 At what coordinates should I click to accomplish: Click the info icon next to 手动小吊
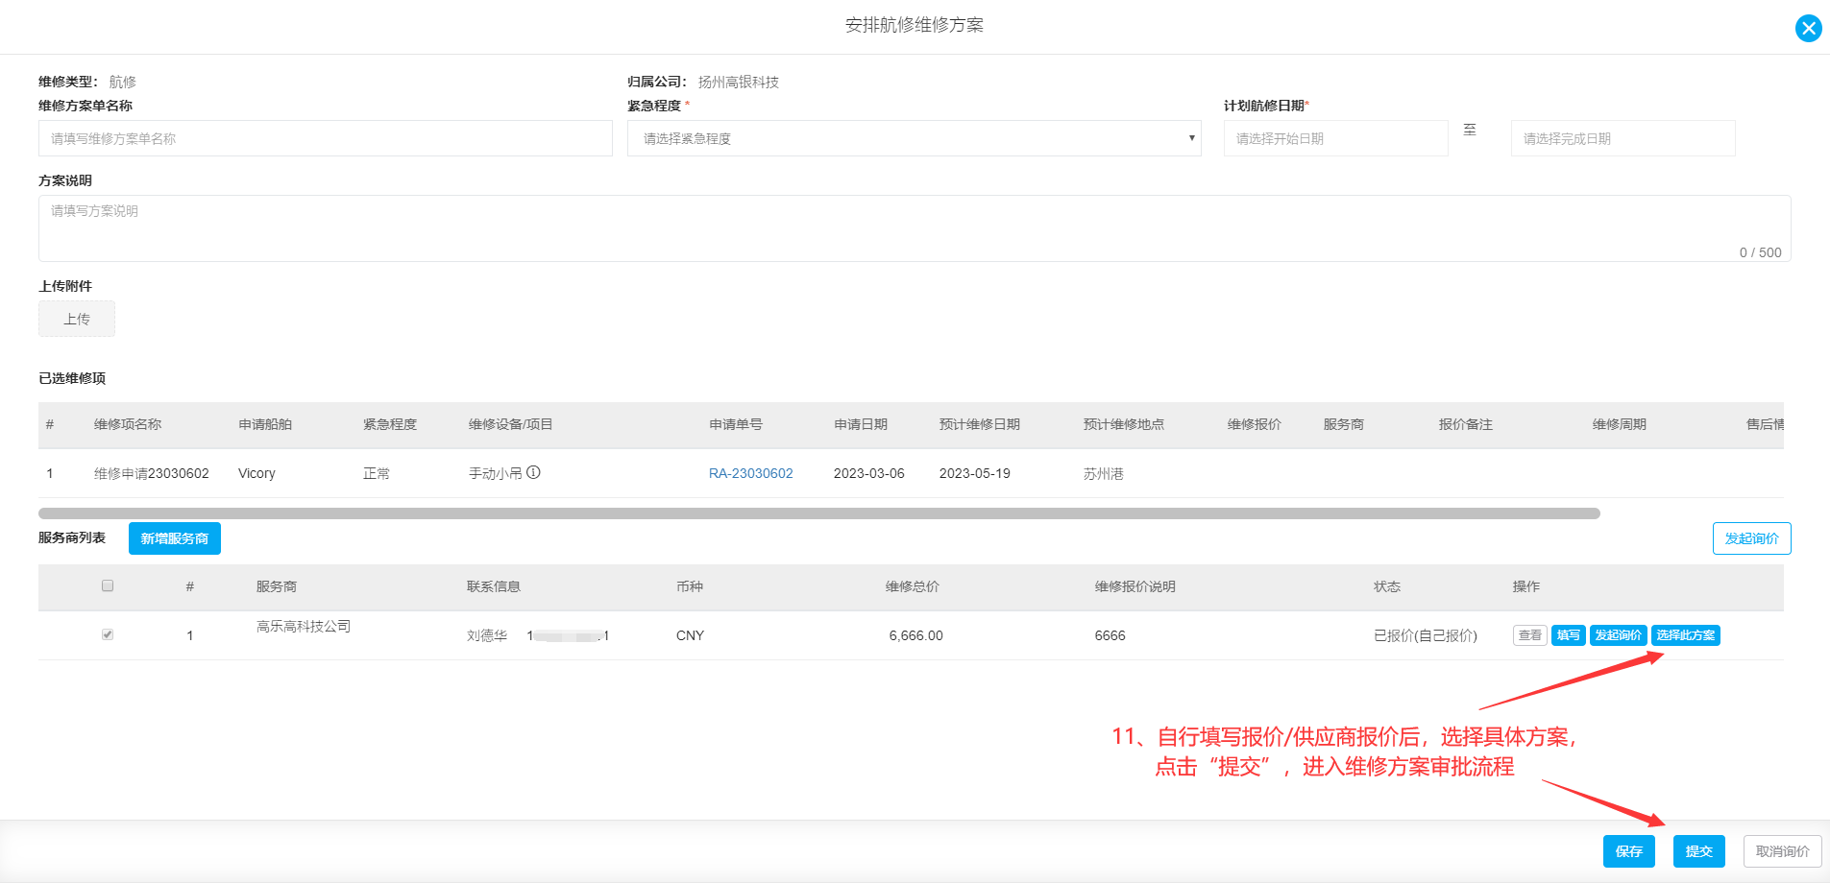534,472
